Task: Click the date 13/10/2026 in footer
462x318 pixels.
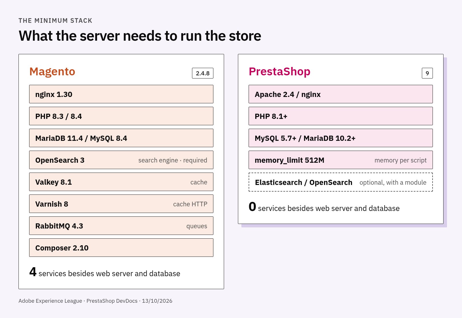Action: (157, 301)
